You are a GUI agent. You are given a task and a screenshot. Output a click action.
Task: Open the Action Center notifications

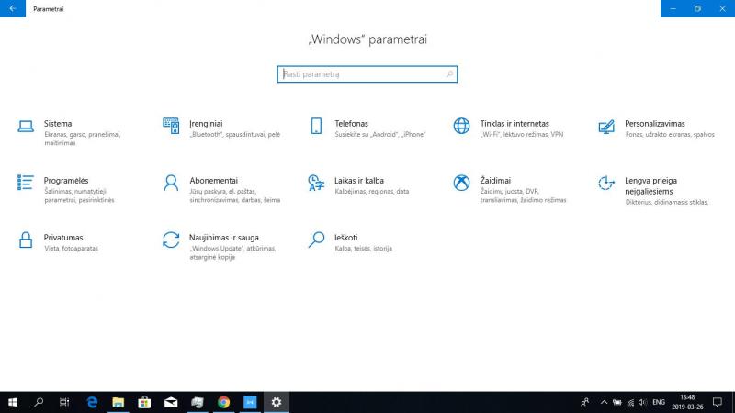click(718, 402)
